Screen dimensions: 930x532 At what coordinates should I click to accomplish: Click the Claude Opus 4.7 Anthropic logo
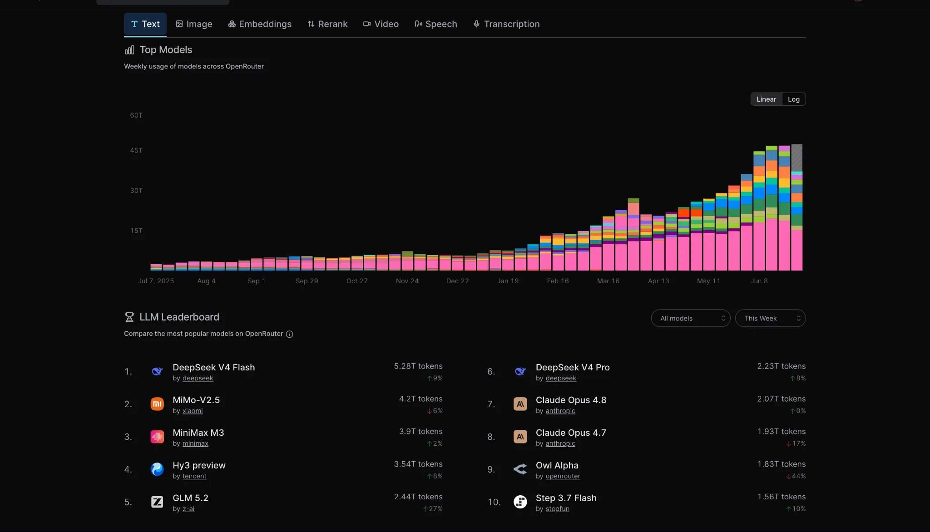coord(520,437)
